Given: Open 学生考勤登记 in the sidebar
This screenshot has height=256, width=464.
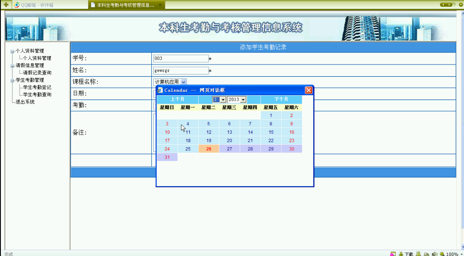Looking at the screenshot, I should [37, 87].
